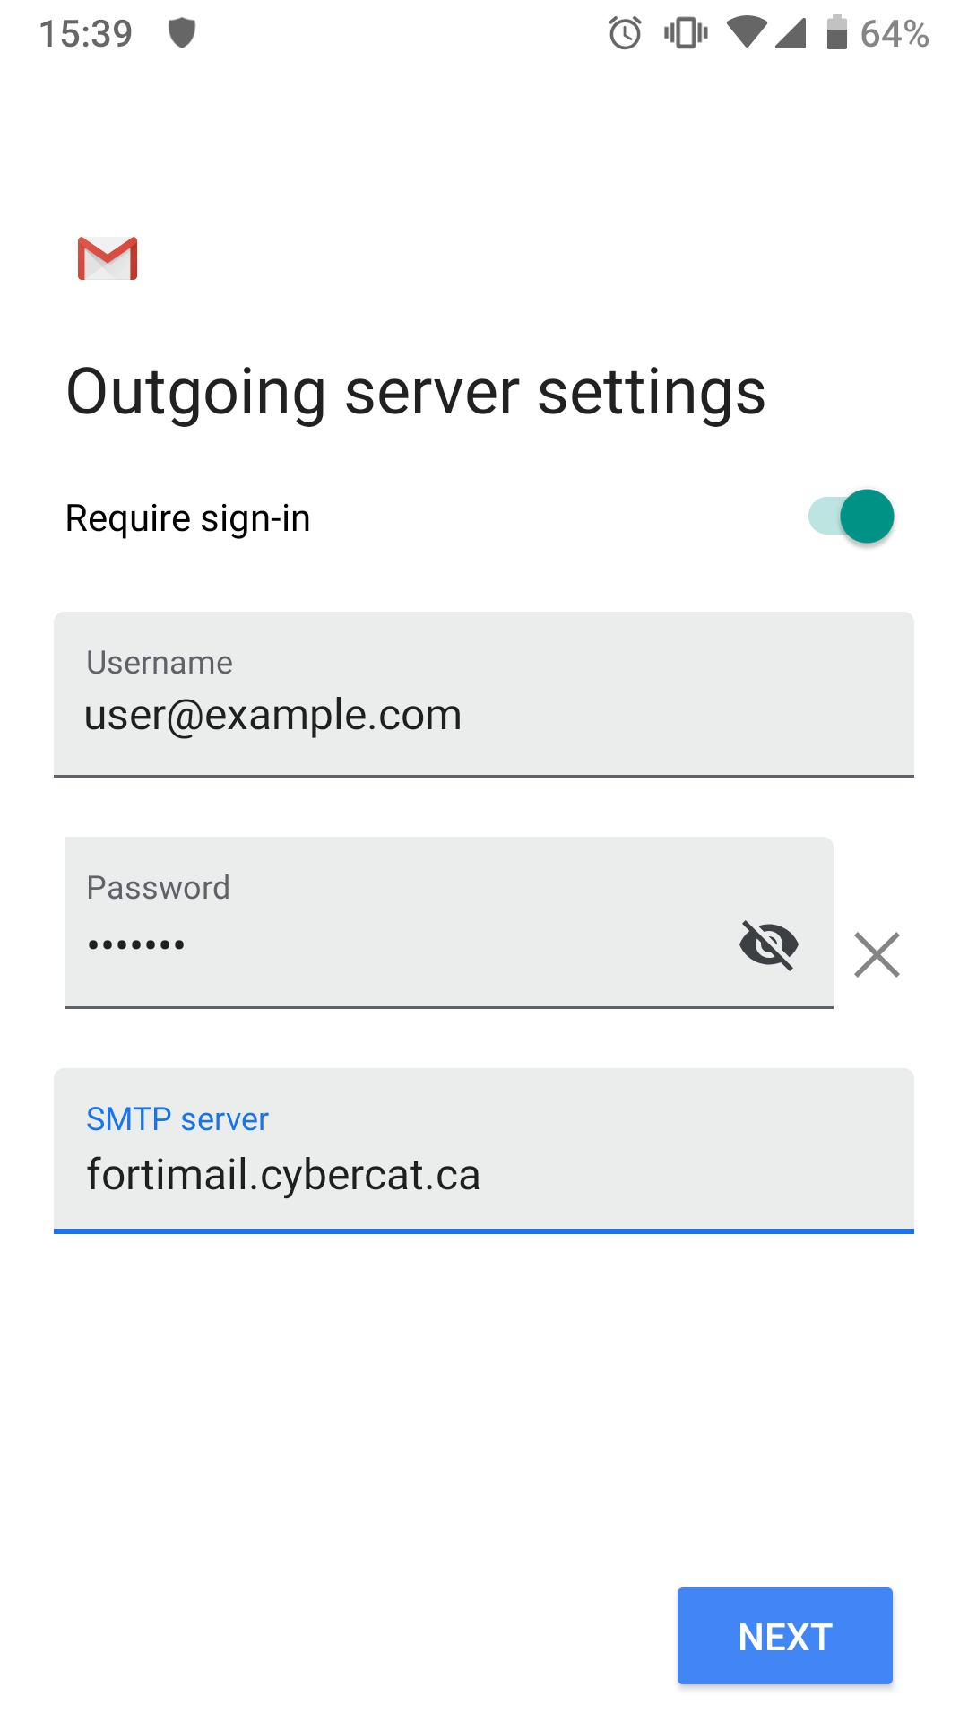The image size is (968, 1722).
Task: Tap the SMTP server field label
Action: pos(177,1119)
